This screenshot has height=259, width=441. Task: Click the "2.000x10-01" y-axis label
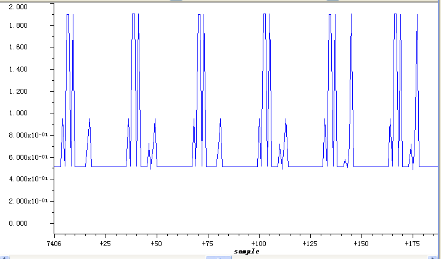pos(28,201)
